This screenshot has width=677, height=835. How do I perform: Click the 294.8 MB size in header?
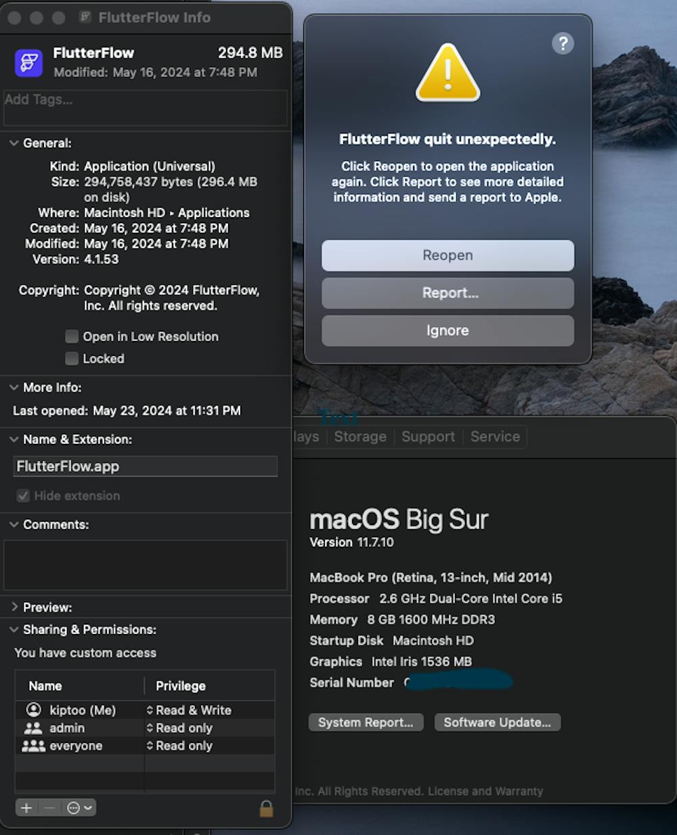click(x=250, y=53)
